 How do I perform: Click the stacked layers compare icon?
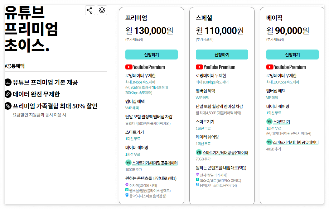(102, 10)
